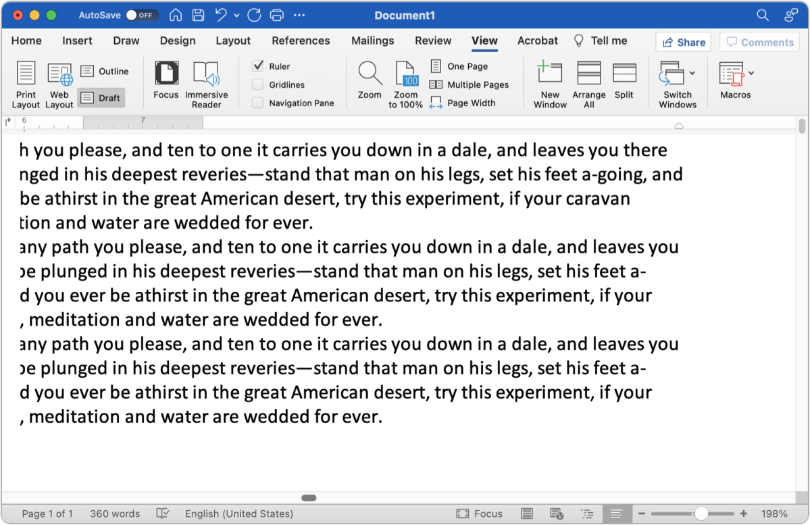Switch to the References tab
The width and height of the screenshot is (810, 525).
[x=301, y=41]
